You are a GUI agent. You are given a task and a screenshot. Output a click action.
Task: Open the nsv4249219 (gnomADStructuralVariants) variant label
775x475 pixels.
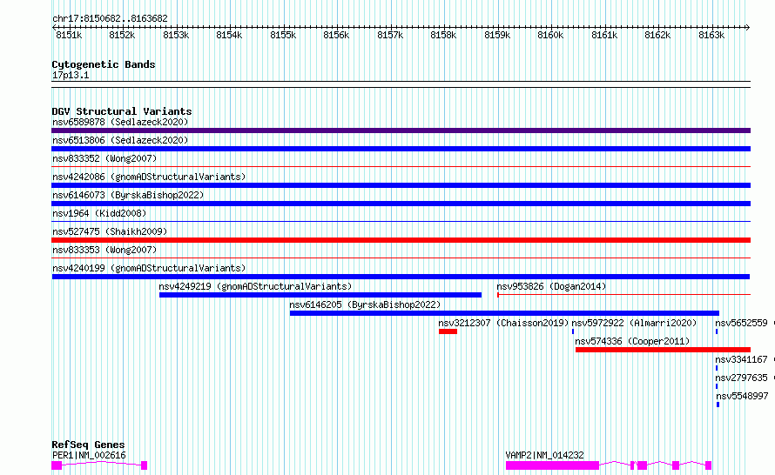point(255,286)
